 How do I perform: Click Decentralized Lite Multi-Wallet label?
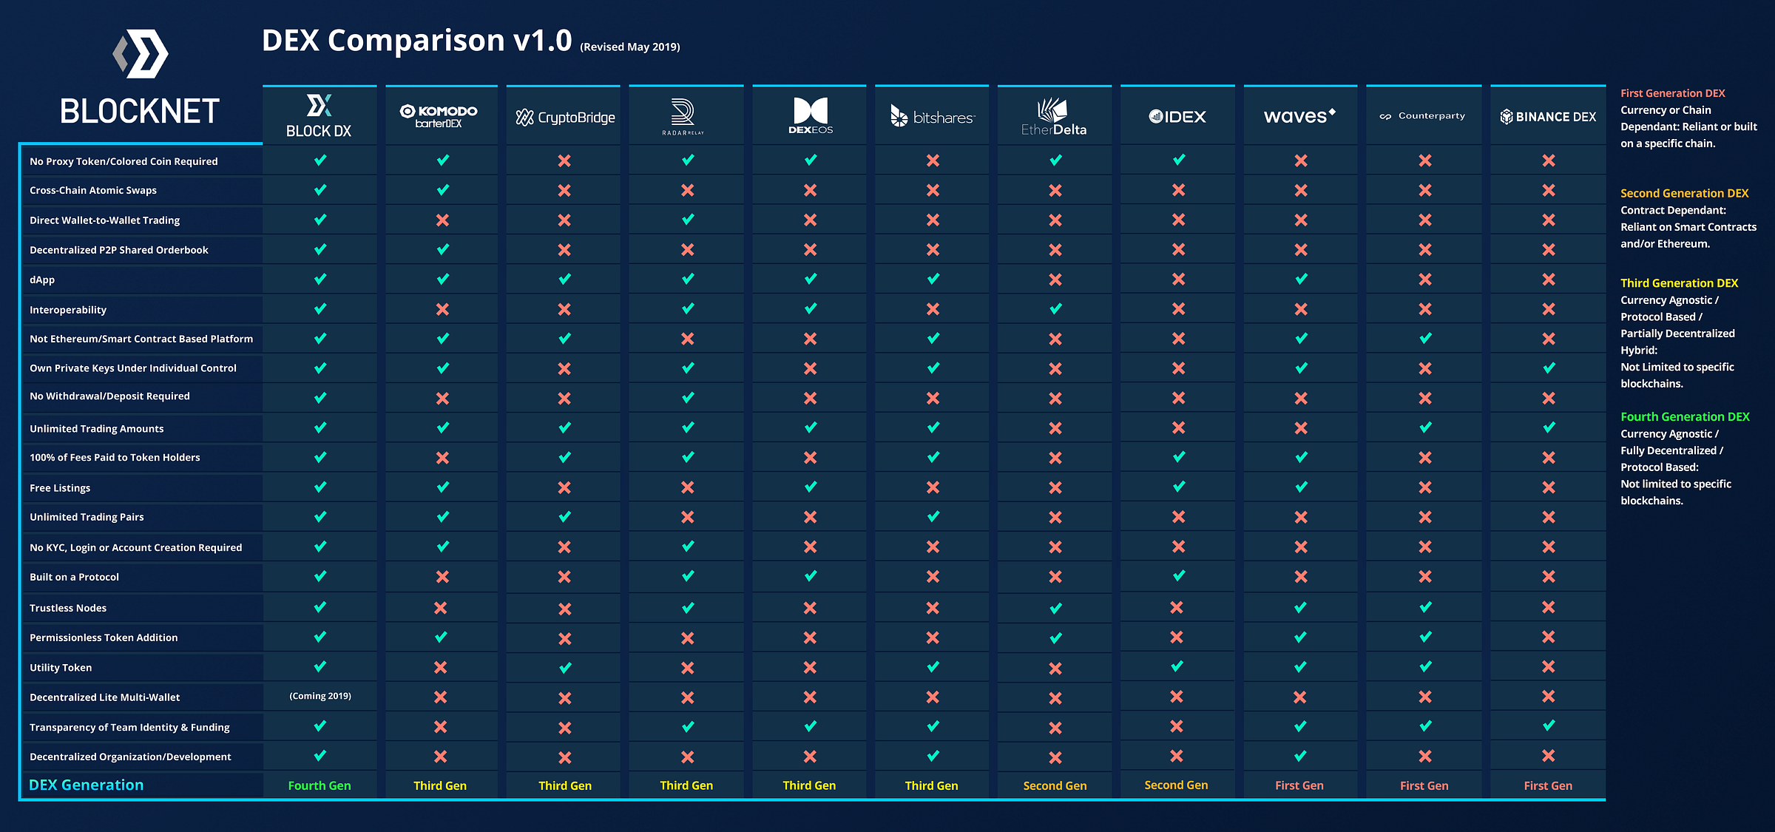105,697
